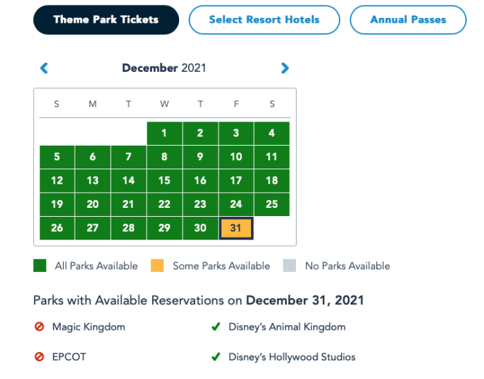Viewport: 484px width, 379px height.
Task: Switch to Select Resort Hotels tab
Action: coord(264,20)
